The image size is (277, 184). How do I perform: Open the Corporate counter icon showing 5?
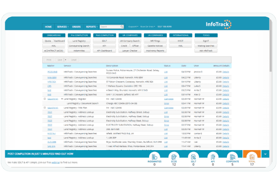232,157
